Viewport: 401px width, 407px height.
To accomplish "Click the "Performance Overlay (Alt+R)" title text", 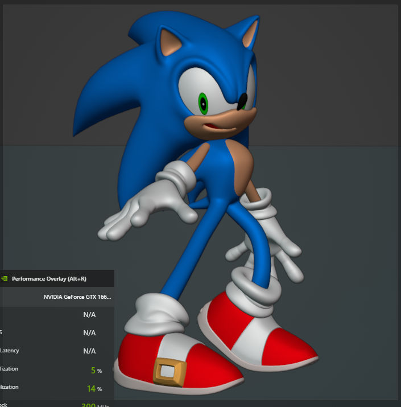I will pos(49,279).
